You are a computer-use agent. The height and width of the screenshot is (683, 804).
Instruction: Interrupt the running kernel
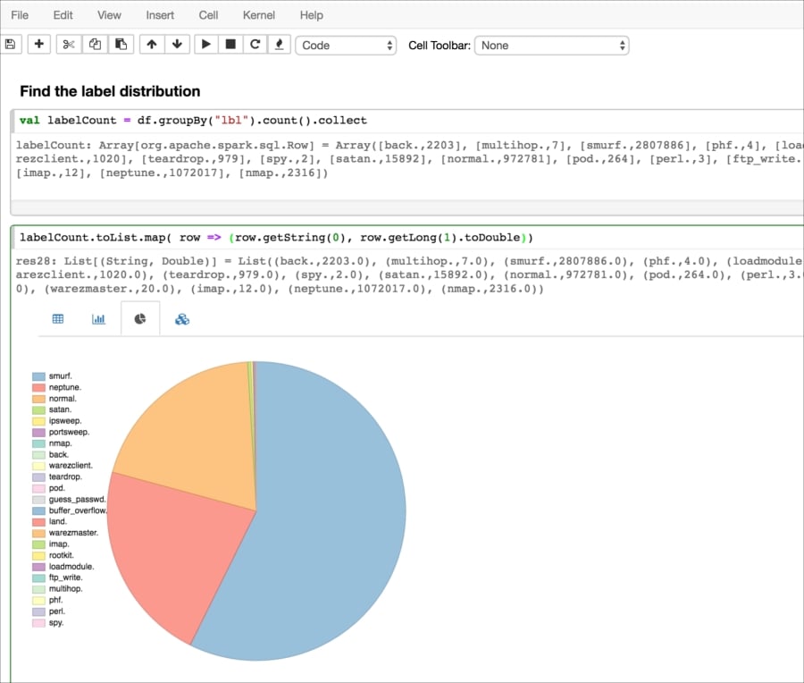[230, 44]
